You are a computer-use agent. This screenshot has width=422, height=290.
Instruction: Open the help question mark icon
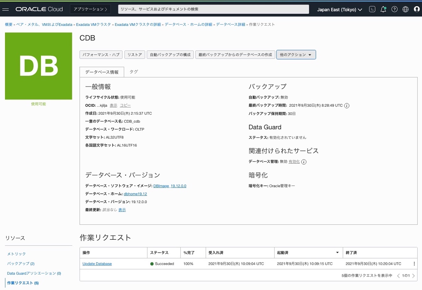(394, 9)
